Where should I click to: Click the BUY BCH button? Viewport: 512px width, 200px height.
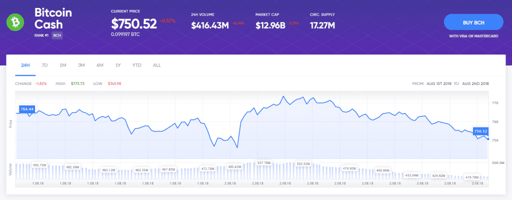pos(473,22)
